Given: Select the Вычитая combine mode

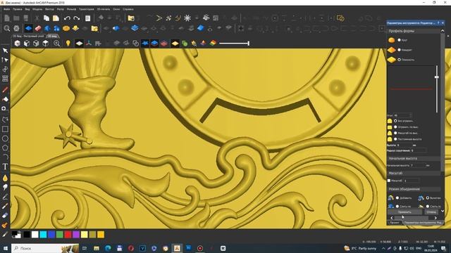Looking at the screenshot, I should tap(428, 198).
